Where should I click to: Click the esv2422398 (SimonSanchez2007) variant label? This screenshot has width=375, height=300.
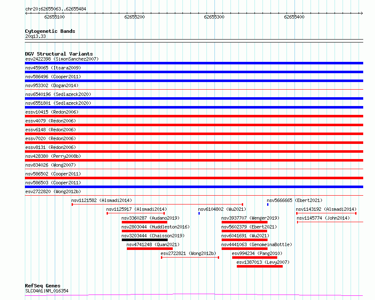pos(62,59)
